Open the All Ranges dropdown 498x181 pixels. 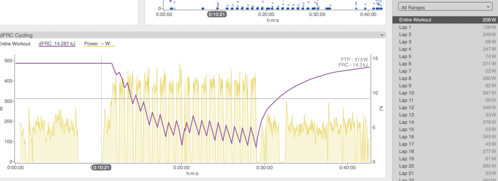tap(445, 7)
